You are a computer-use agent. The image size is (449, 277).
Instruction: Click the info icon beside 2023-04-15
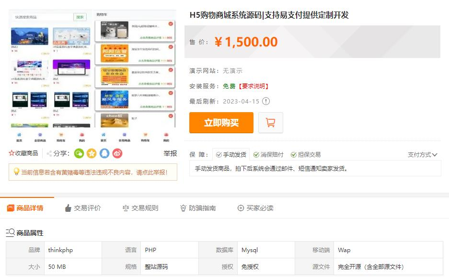tap(266, 101)
